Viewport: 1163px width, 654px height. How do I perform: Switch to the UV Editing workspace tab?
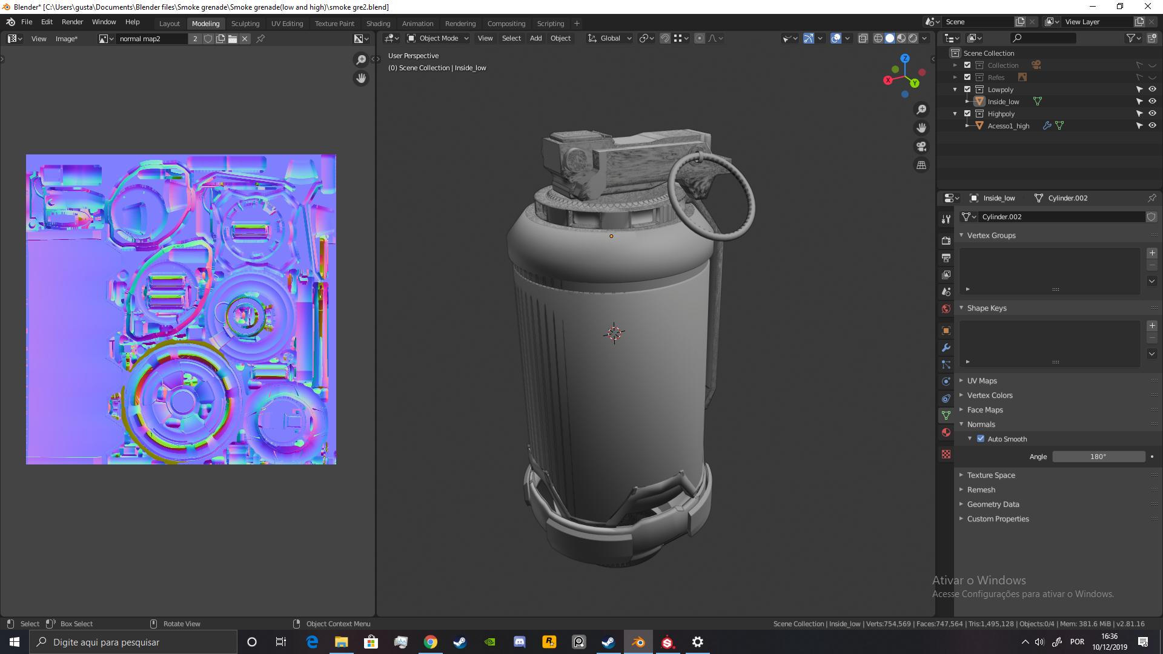(x=287, y=24)
